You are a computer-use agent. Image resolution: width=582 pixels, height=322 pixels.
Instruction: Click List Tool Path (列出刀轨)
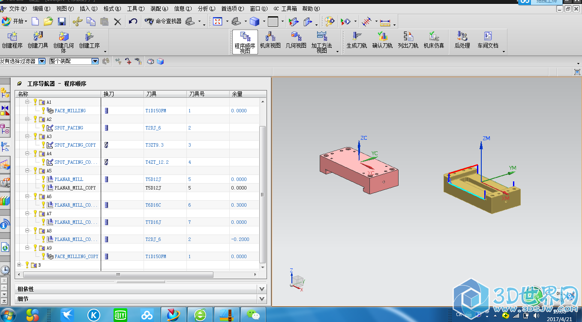408,40
